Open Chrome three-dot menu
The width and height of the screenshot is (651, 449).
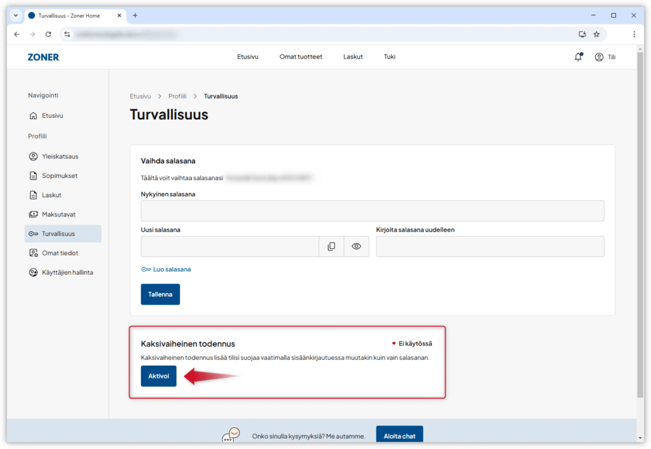tap(634, 34)
